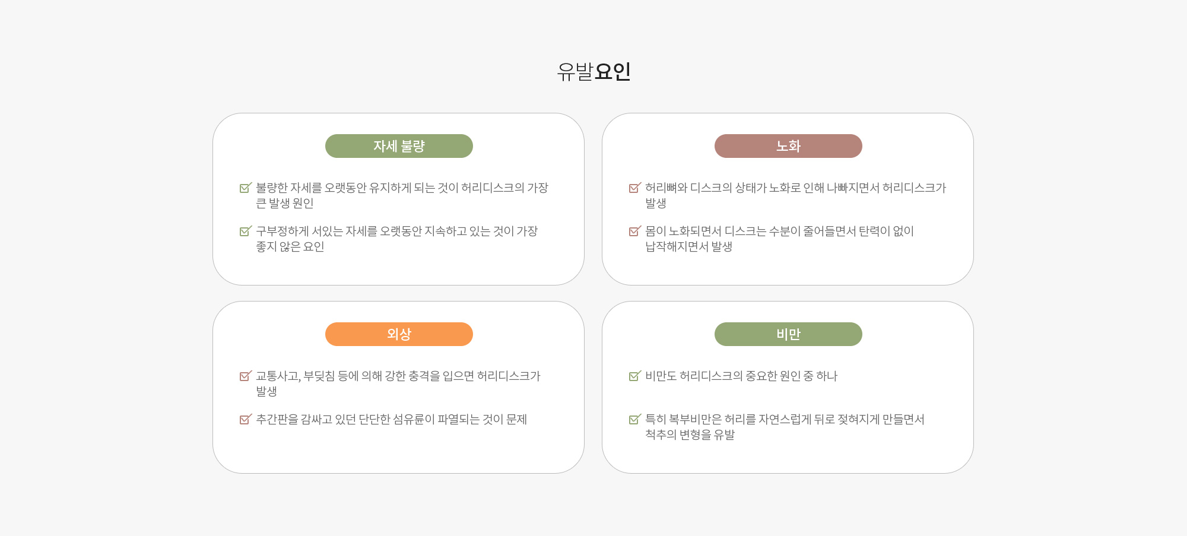Click text 불량한 자세를 오랫동안 유지하게 되는
The image size is (1187, 536).
[345, 188]
